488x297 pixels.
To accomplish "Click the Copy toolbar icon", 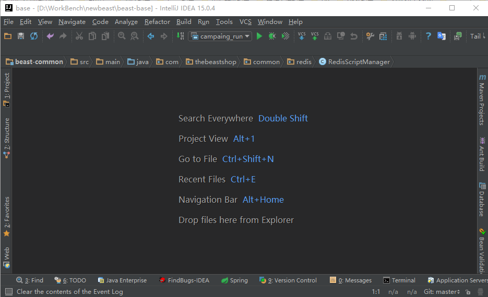I will tap(92, 36).
